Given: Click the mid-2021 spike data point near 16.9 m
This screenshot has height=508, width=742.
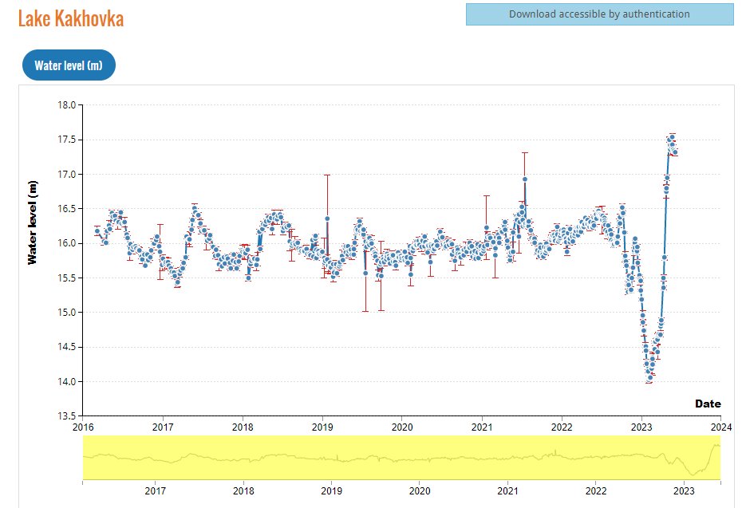Looking at the screenshot, I should (525, 179).
